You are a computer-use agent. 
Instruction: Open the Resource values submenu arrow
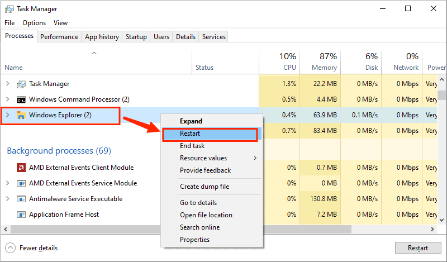[x=255, y=158]
